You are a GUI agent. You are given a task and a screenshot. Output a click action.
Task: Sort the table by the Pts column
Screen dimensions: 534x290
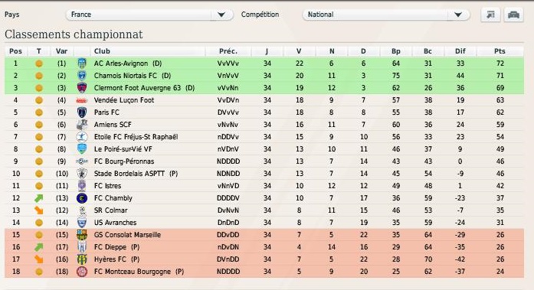click(500, 51)
